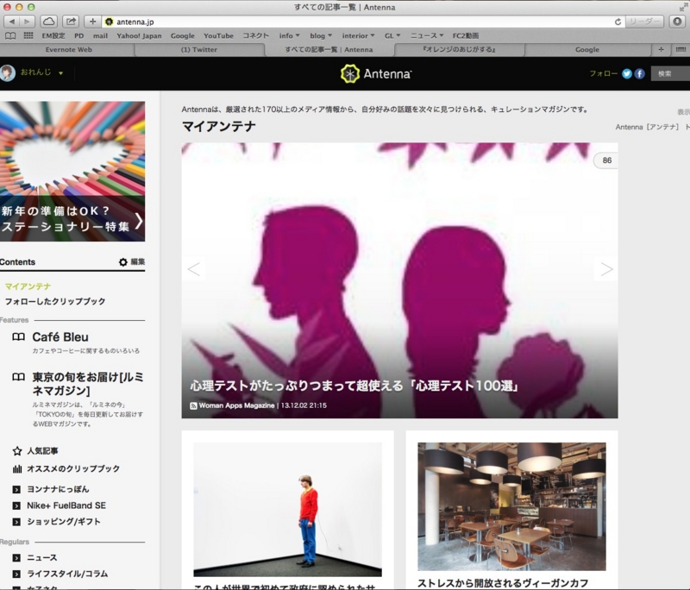The image size is (690, 590).
Task: Enter full screen with window arrows icon
Action: pos(683,7)
